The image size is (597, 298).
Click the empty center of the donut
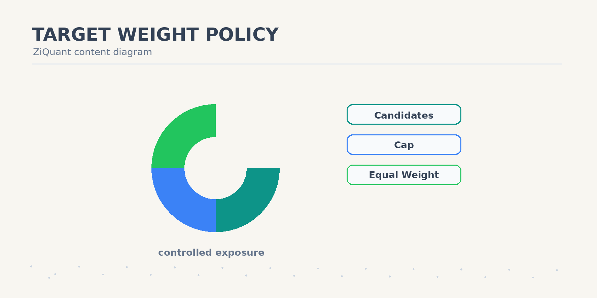(215, 168)
